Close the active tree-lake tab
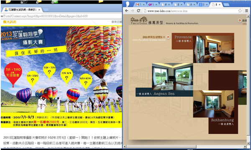251x150 pixels. point(220,5)
